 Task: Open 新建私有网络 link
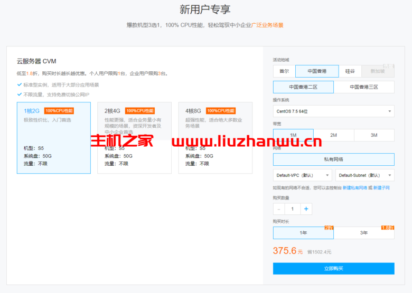coord(355,188)
